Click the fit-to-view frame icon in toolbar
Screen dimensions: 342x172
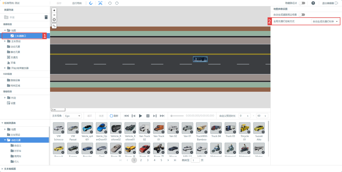[100, 3]
